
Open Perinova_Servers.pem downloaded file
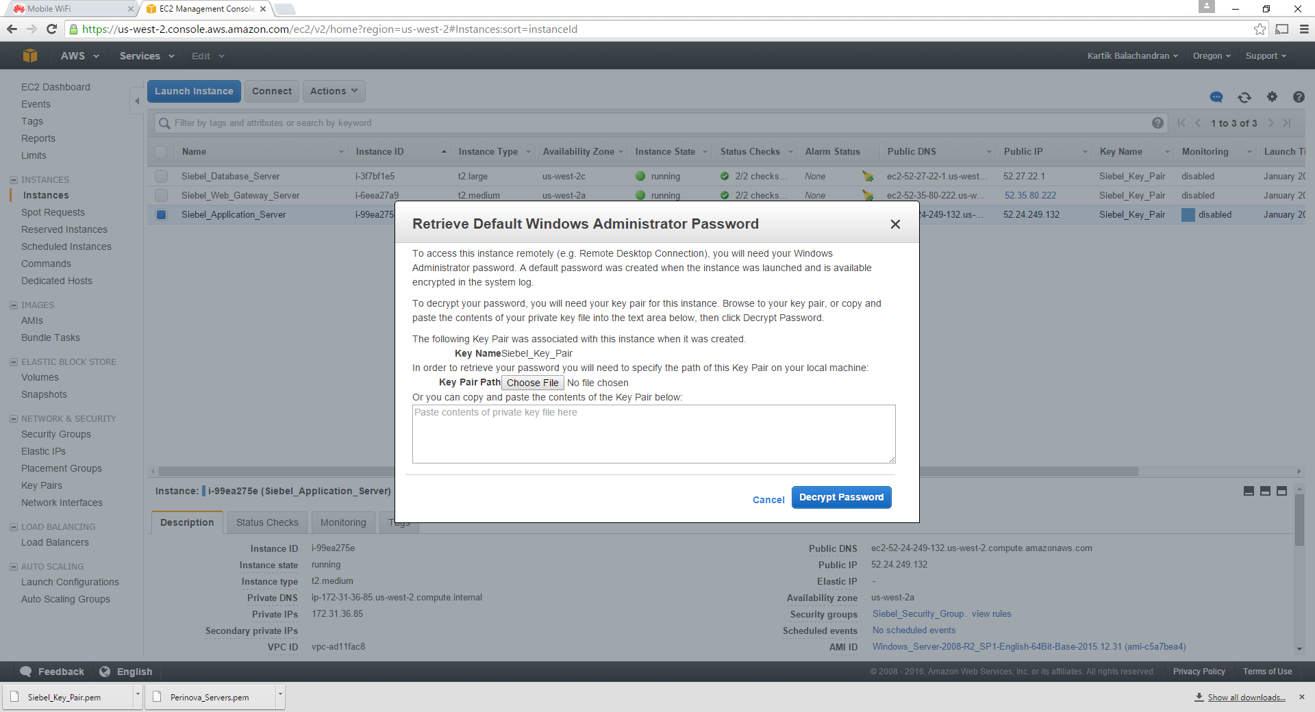[x=210, y=697]
